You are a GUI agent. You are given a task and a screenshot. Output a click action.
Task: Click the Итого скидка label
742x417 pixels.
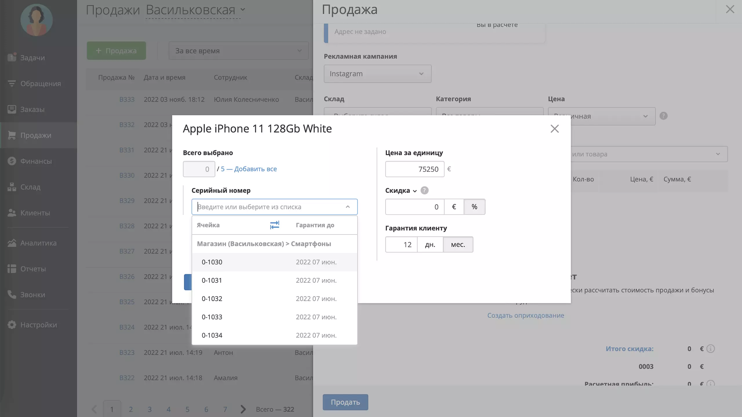630,349
